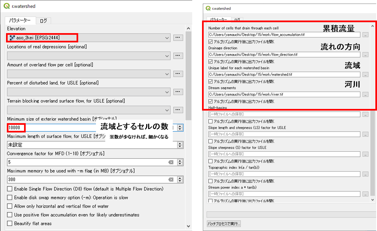Browse for Slope length and steepness (LS) output

[x=366, y=134]
